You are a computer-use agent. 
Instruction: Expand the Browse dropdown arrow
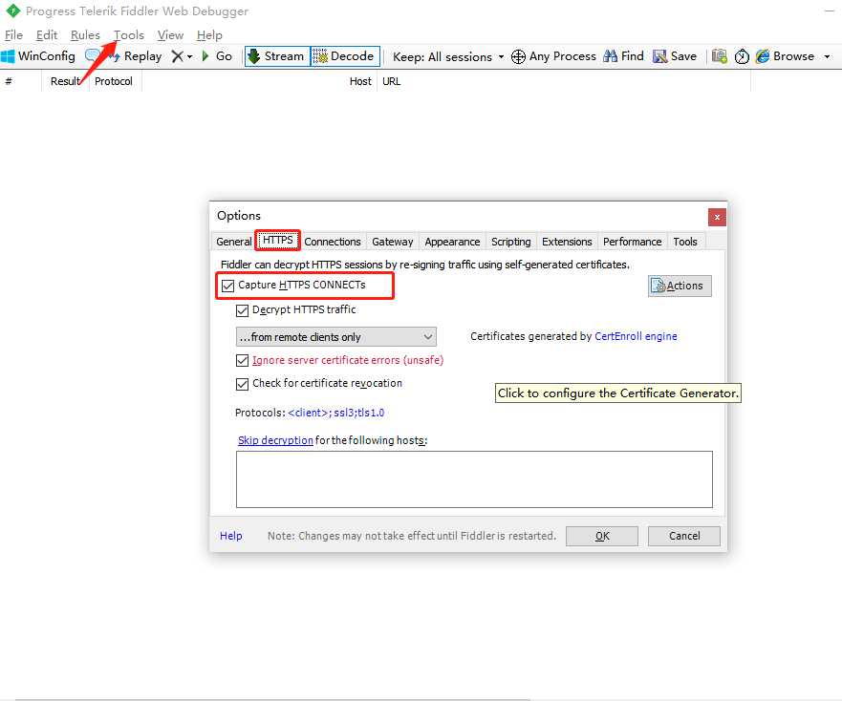point(827,57)
